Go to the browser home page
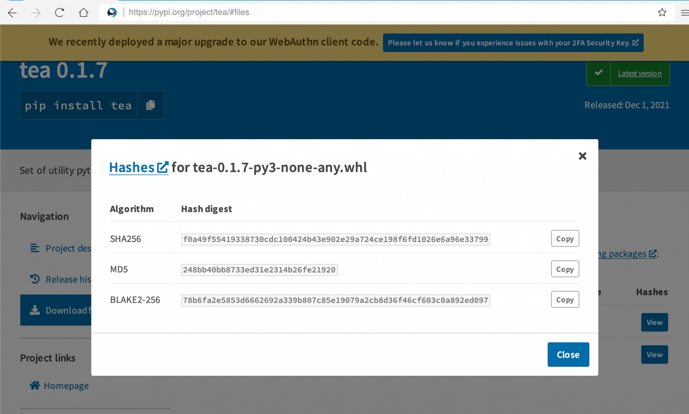689x414 pixels. 83,12
